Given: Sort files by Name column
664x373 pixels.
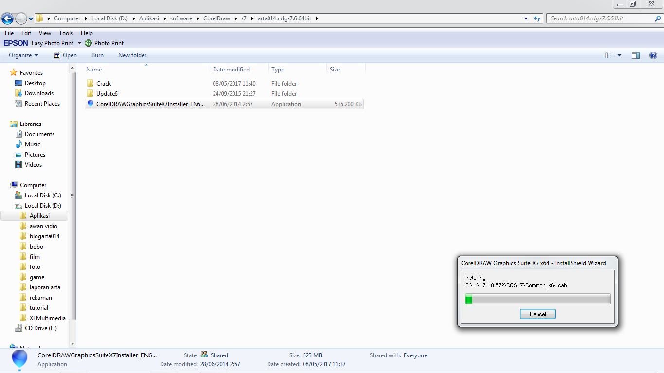Looking at the screenshot, I should click(x=147, y=70).
